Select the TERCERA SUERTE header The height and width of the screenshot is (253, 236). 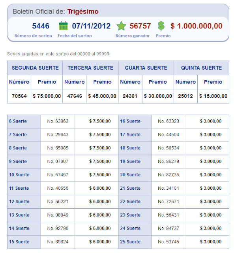90,68
